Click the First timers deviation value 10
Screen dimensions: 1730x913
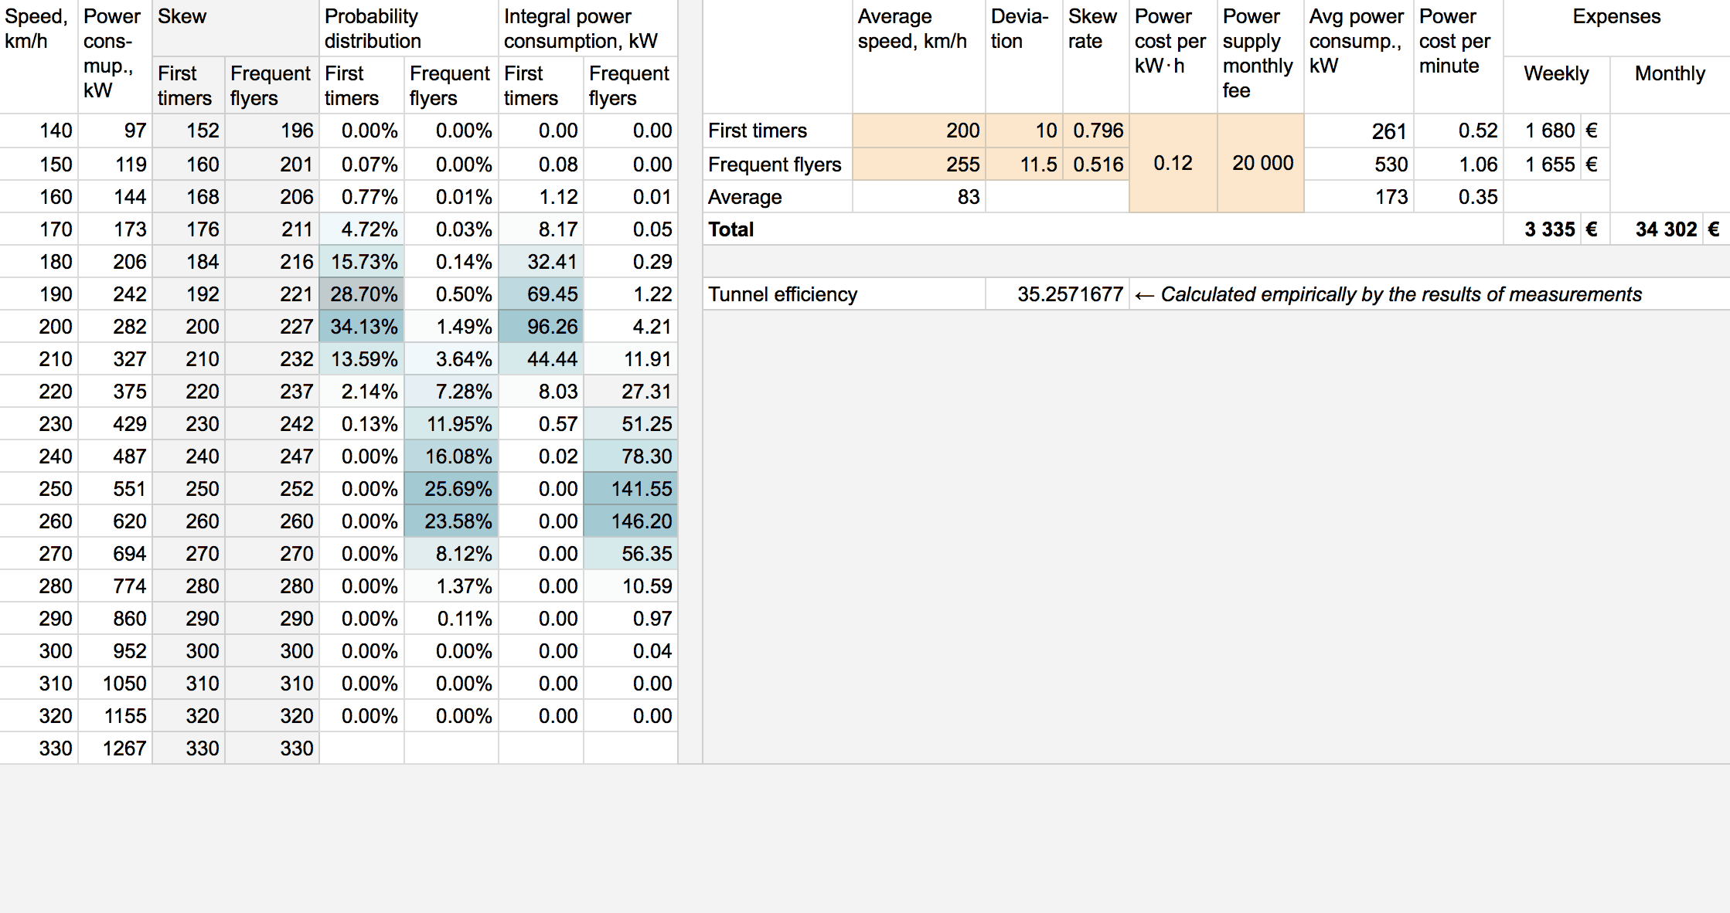click(x=1025, y=131)
